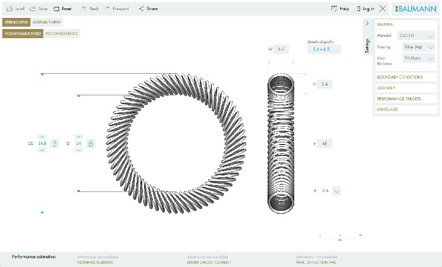Click the front-view spring ring model
Image resolution: width=442 pixels, height=267 pixels.
[x=176, y=143]
